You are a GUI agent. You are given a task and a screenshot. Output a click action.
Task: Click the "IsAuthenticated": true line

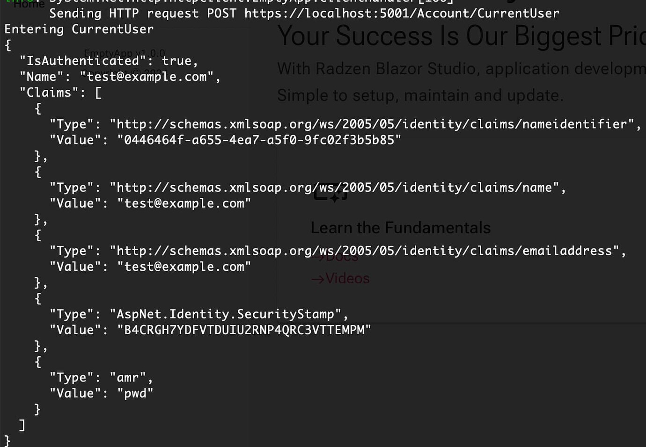click(109, 61)
